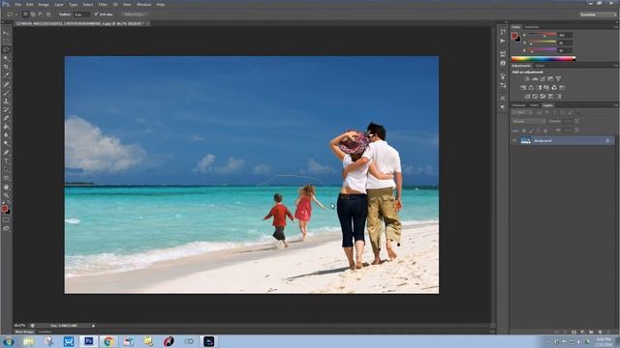Select the History Brush tool
620x348 pixels.
click(6, 109)
